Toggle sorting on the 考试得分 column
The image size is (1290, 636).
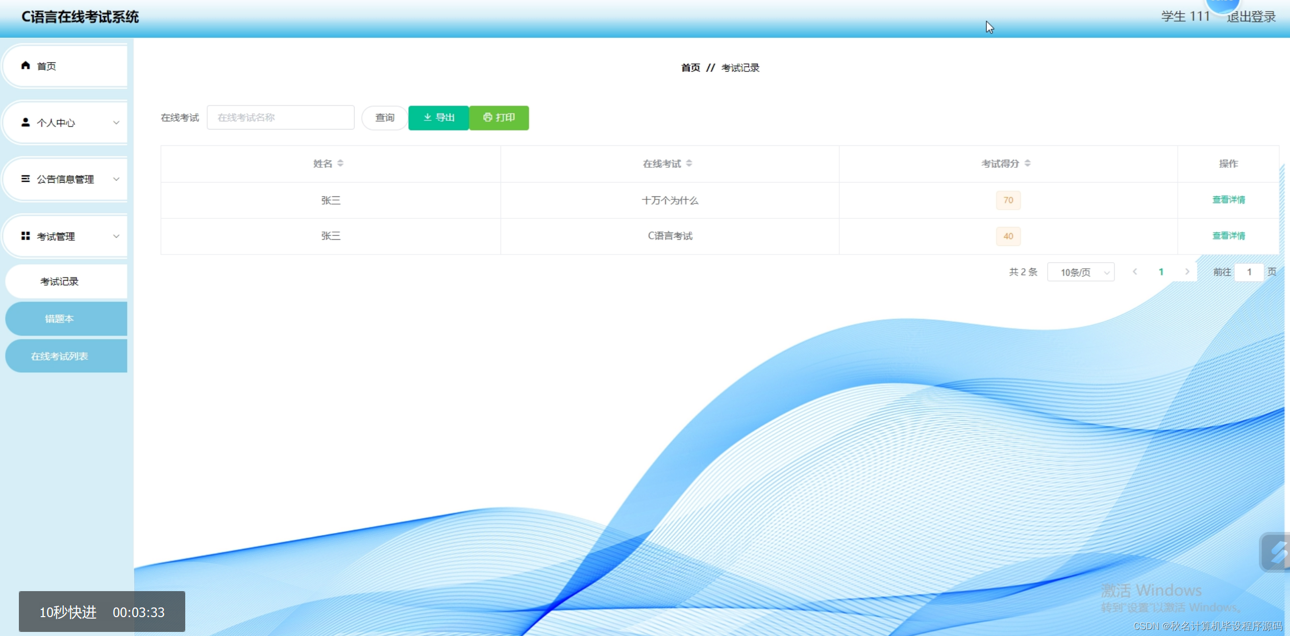1027,163
